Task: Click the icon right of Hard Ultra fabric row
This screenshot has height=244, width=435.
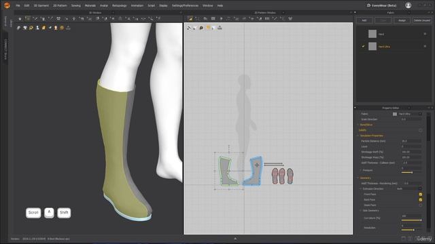Action: [425, 47]
